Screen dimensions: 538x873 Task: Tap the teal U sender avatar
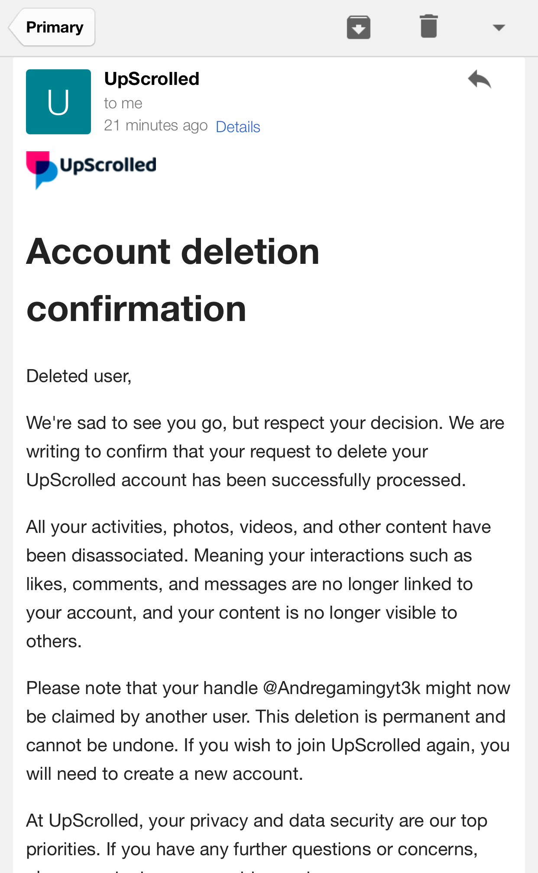[58, 102]
